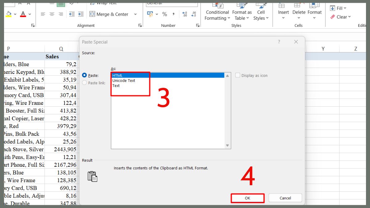The image size is (370, 208).
Task: Click the Comma Style icon
Action: (x=173, y=14)
